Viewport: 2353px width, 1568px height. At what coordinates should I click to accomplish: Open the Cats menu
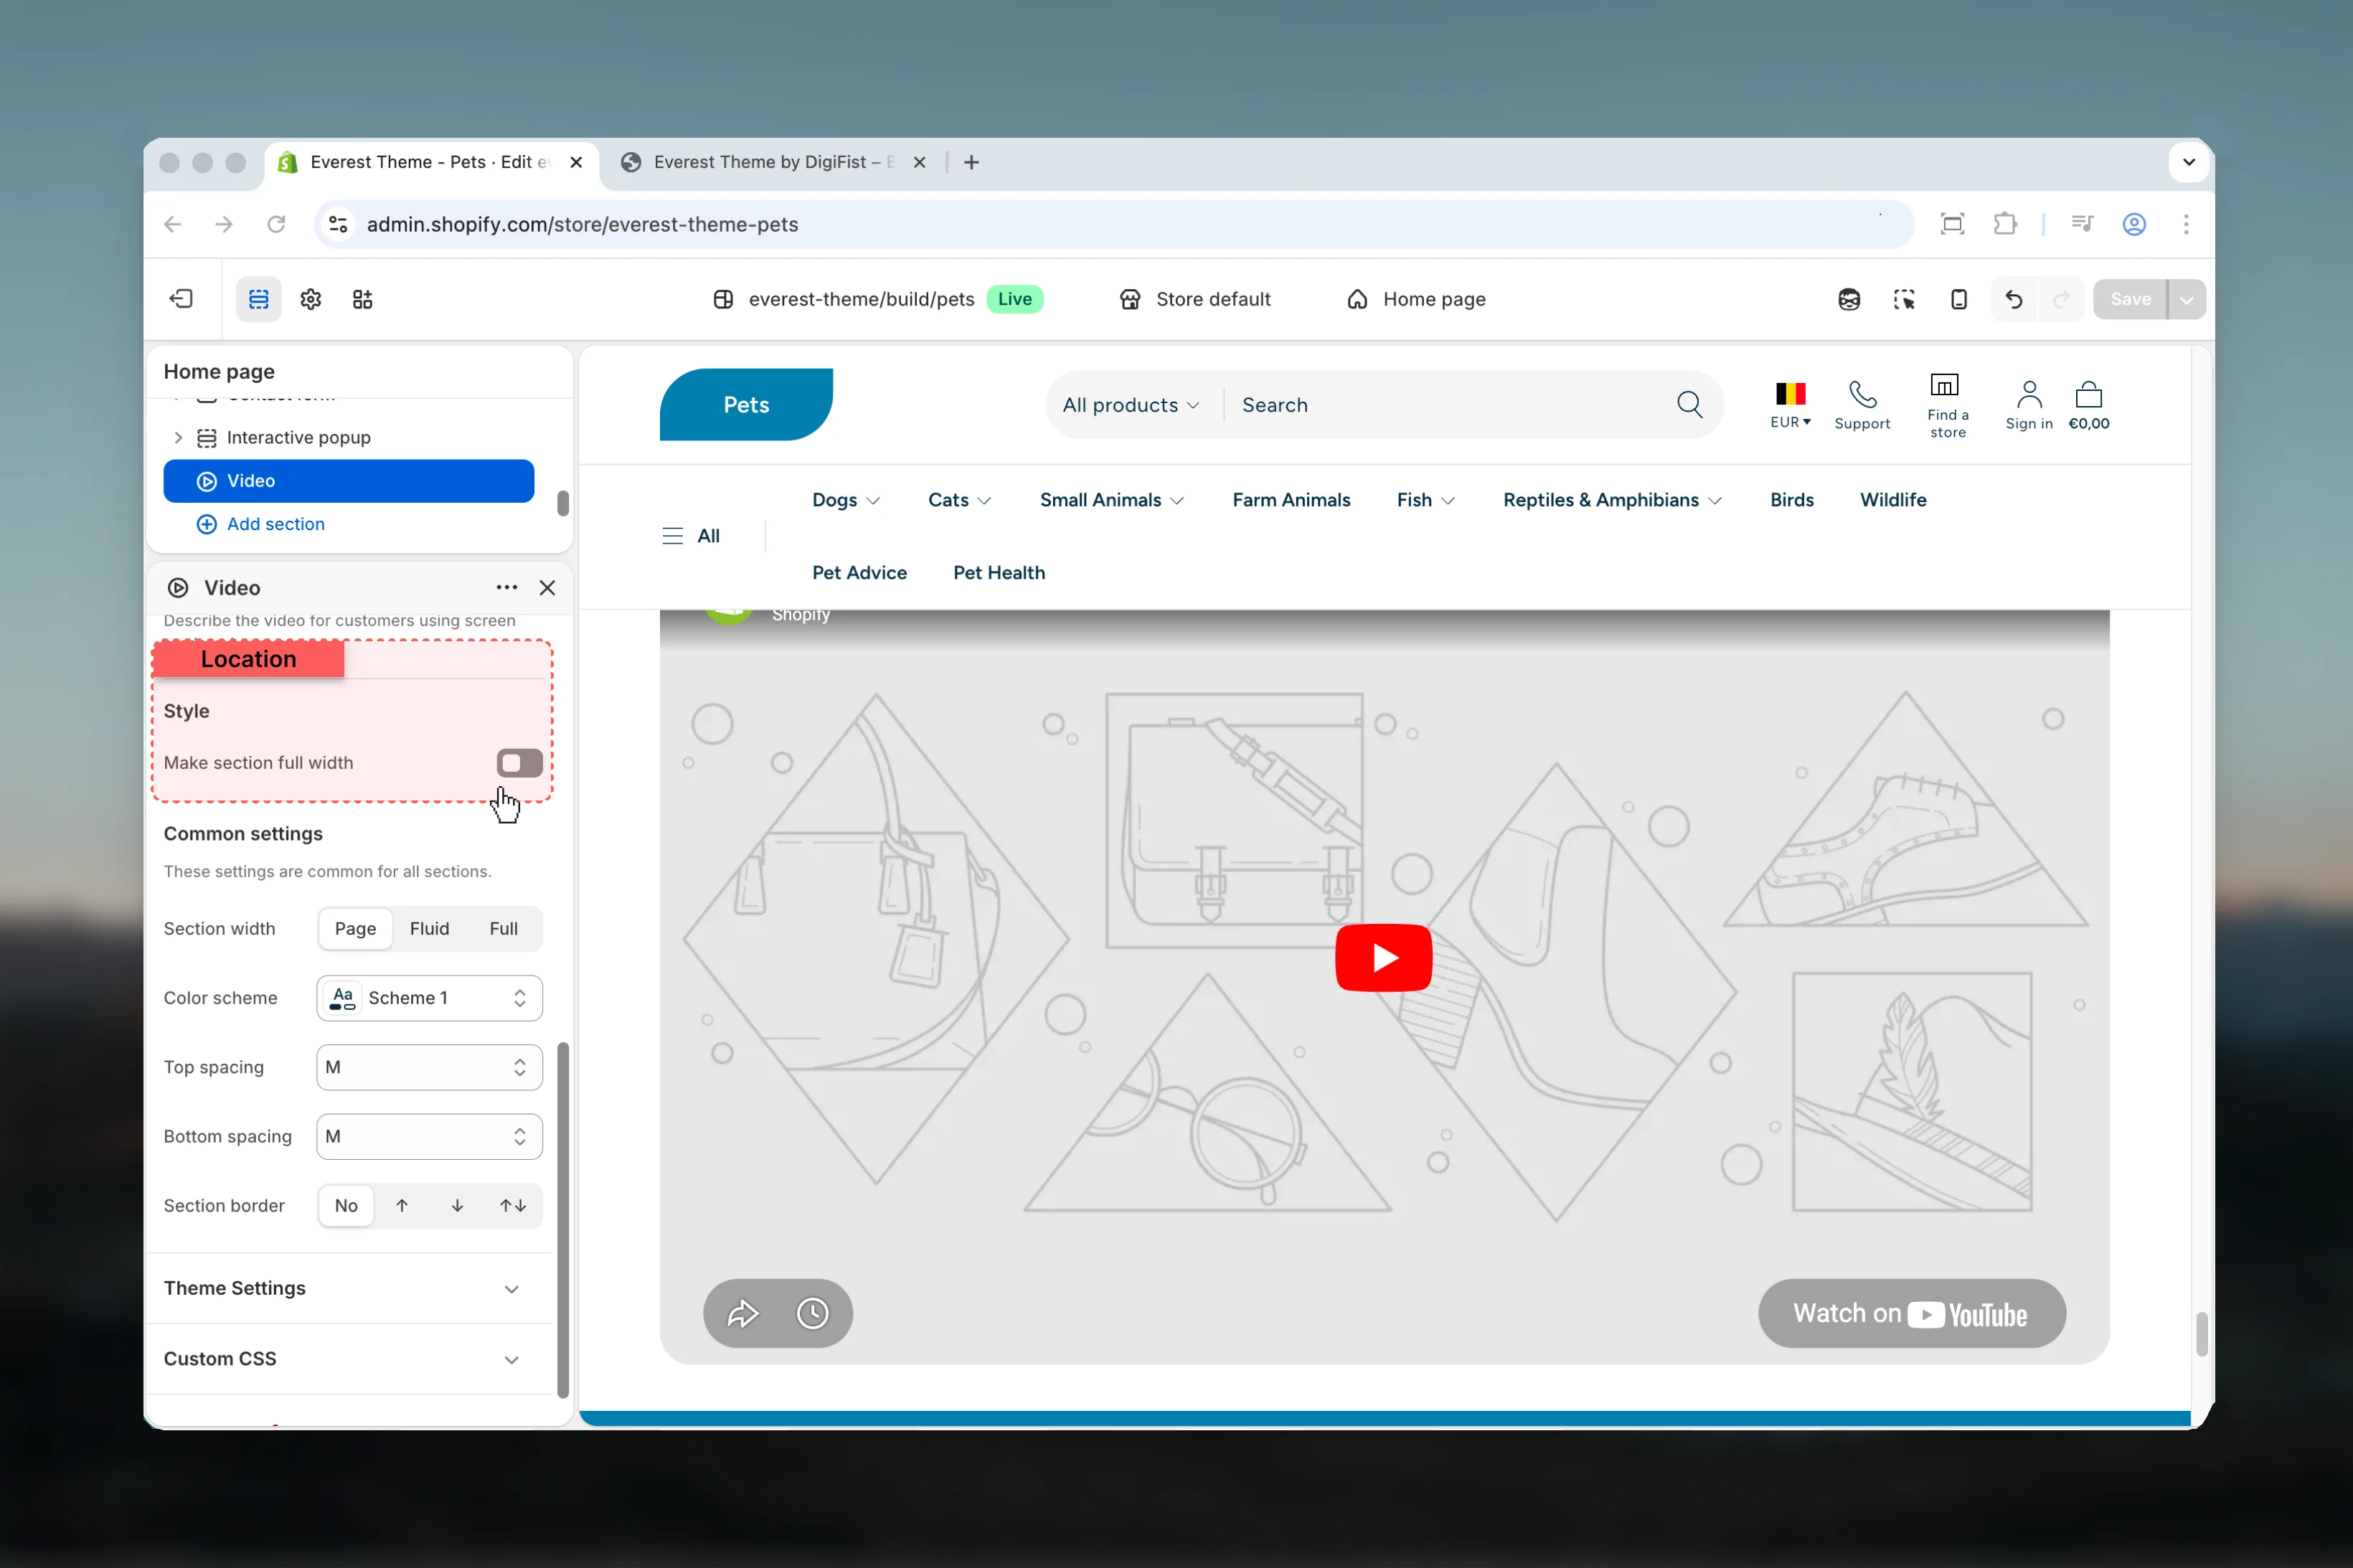point(960,500)
